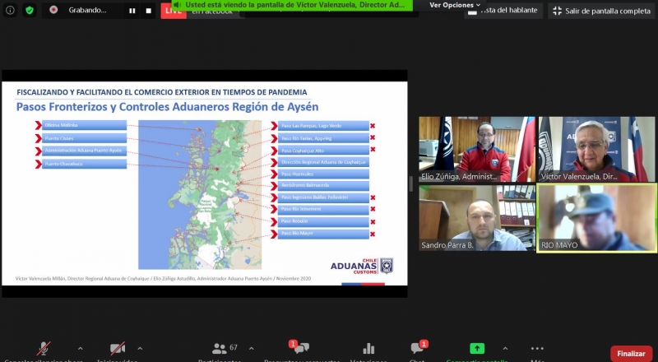Open Participantes panel showing 67
Image resolution: width=658 pixels, height=362 pixels.
click(x=225, y=348)
